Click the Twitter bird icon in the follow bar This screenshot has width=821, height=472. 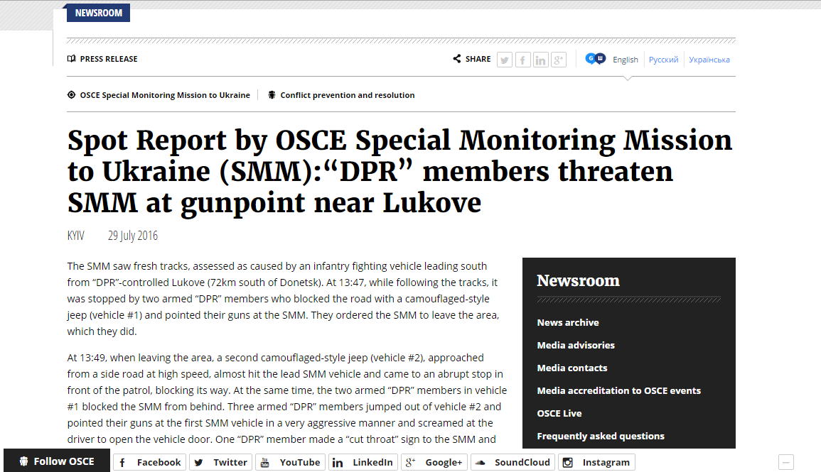198,463
